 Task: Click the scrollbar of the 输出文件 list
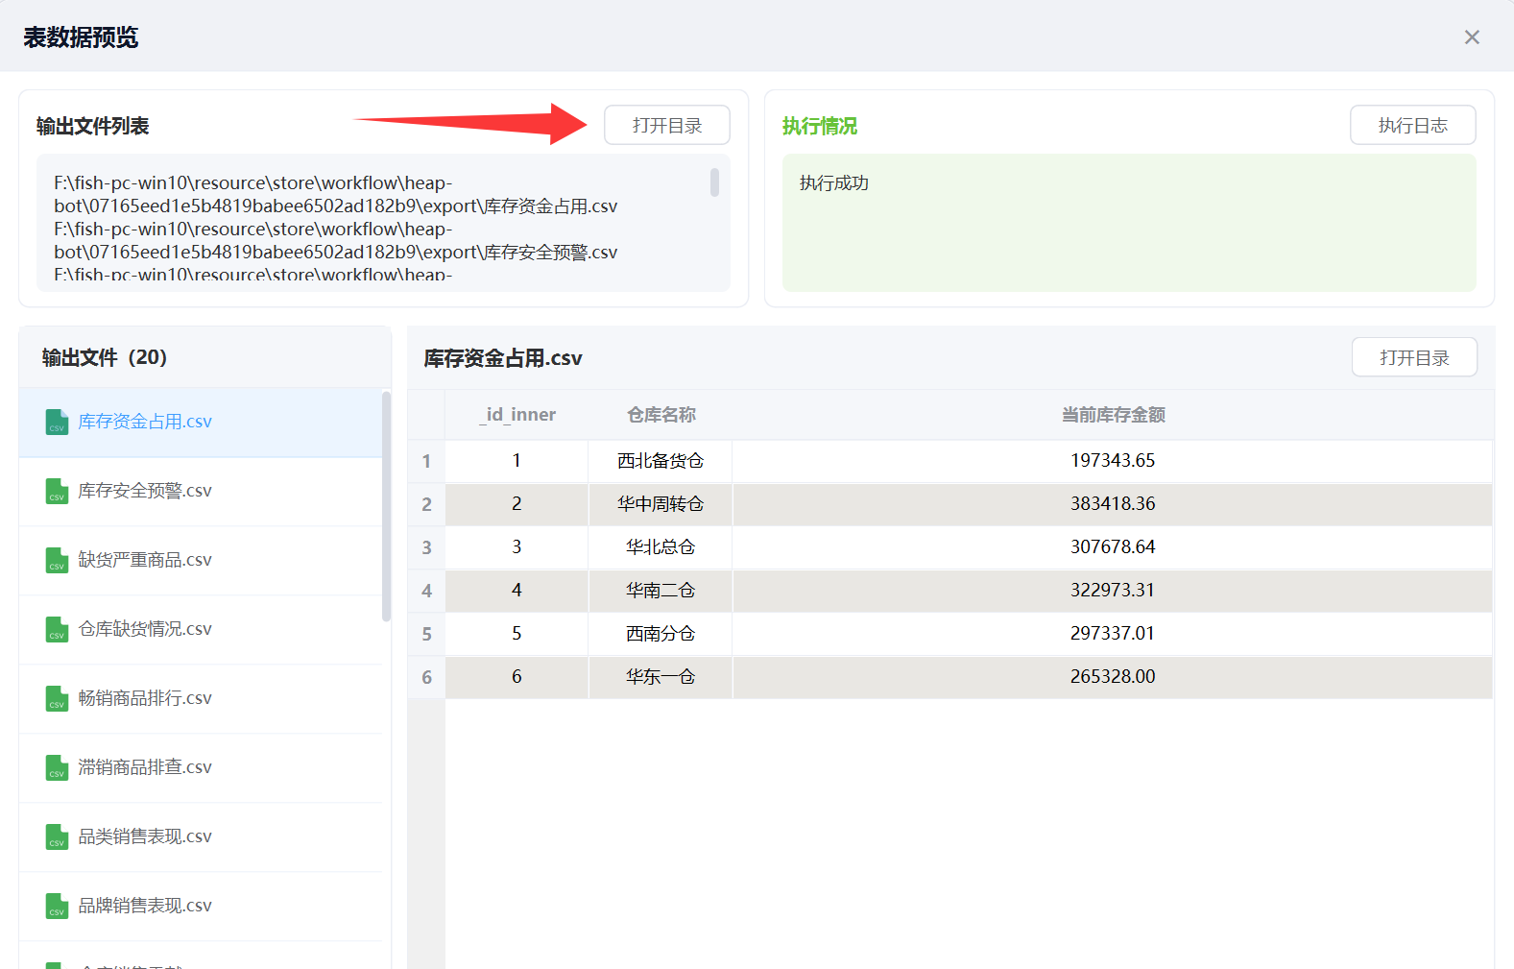coord(386,506)
